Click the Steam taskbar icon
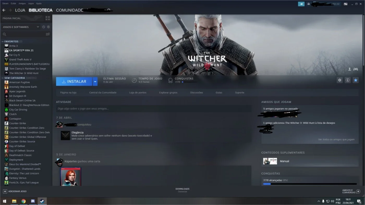Screen dimensions: 365x205 (42, 201)
